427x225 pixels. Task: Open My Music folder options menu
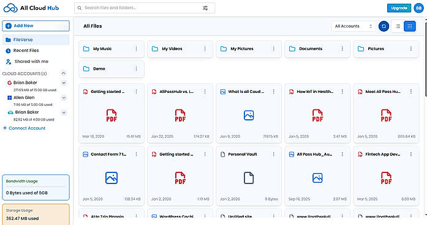[x=136, y=49]
